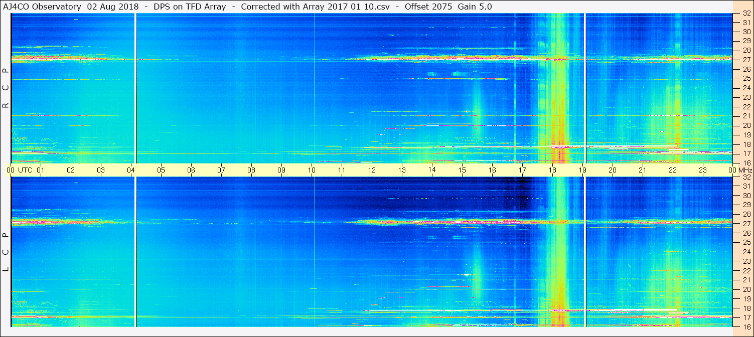The width and height of the screenshot is (754, 337).
Task: Select the 07 hour mark on time axis
Action: pyautogui.click(x=221, y=170)
